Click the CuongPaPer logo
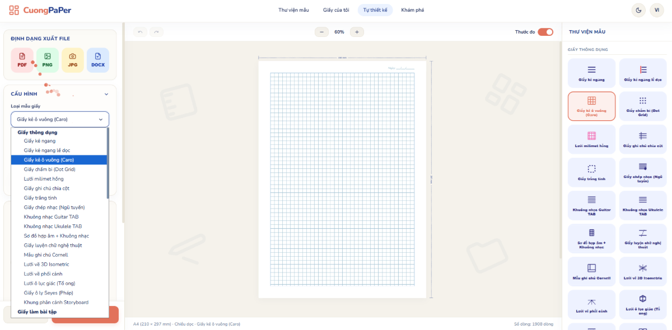Image resolution: width=672 pixels, height=330 pixels. click(40, 10)
